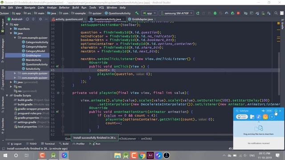Click the Run app refresh icon
285x160 pixels.
coord(198,13)
